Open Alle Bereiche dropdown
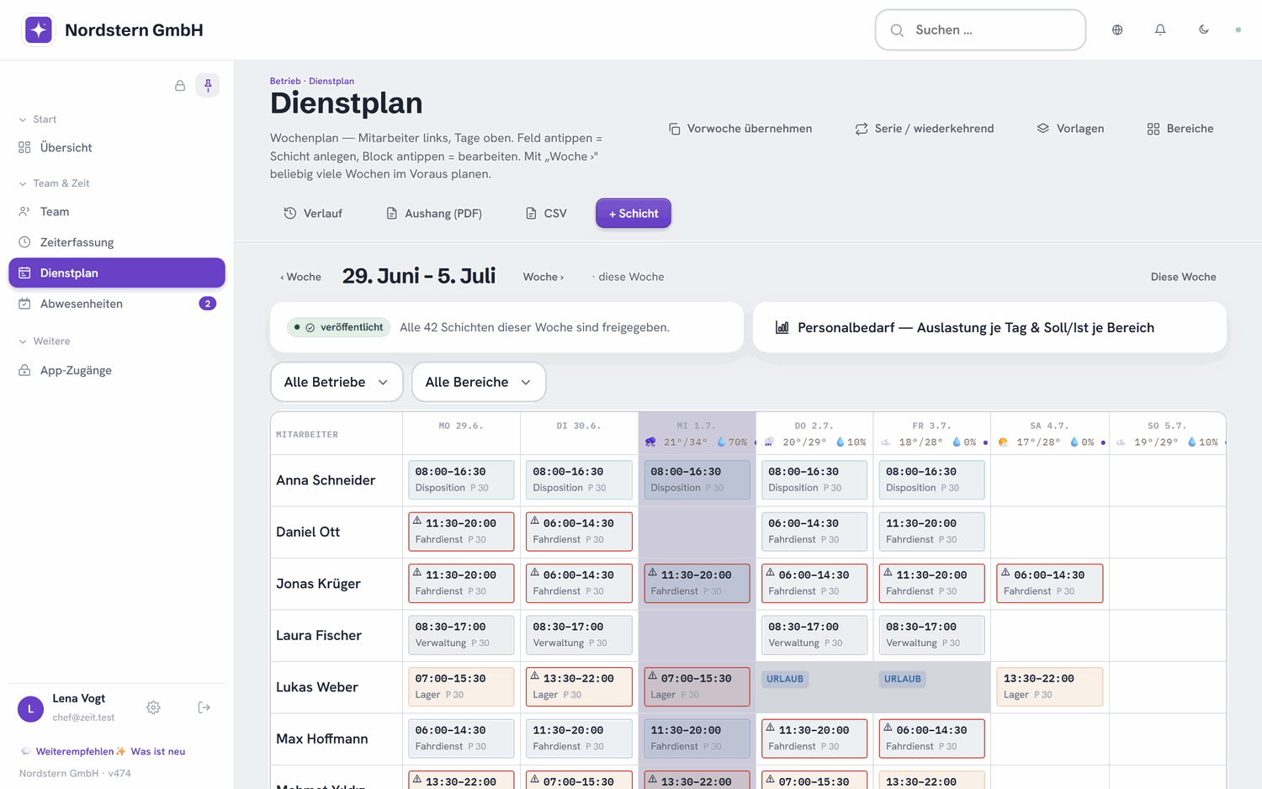 point(479,382)
